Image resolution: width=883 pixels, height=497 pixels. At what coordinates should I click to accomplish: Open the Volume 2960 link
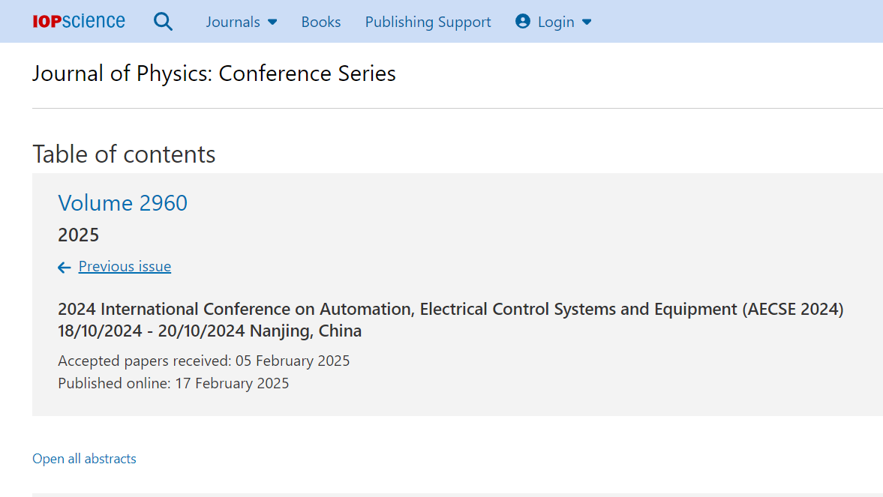coord(123,203)
